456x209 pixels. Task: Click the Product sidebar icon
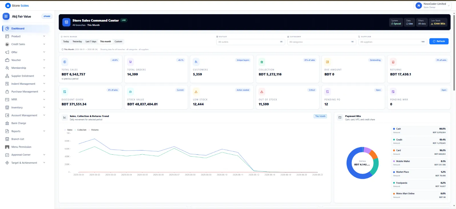pyautogui.click(x=7, y=36)
